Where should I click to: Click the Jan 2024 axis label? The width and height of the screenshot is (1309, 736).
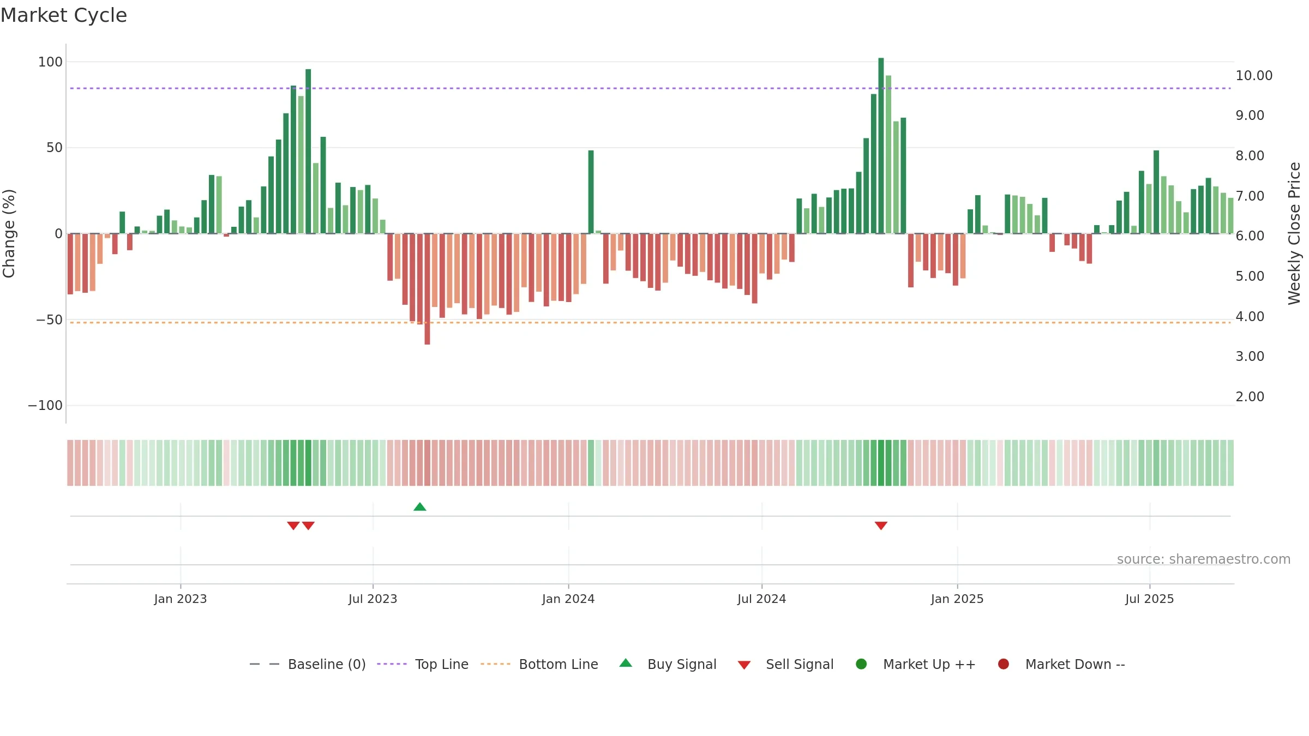568,599
